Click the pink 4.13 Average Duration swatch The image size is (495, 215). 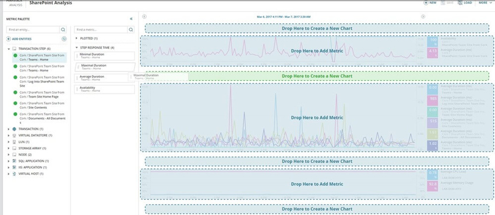[x=432, y=53]
